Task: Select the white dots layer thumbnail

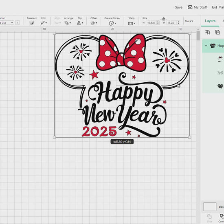Action: click(220, 72)
